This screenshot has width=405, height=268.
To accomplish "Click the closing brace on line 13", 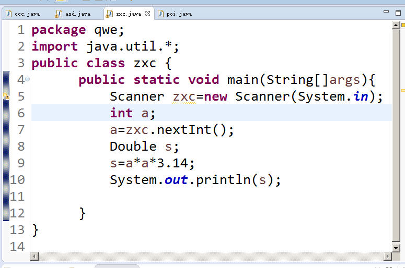I will [x=36, y=230].
